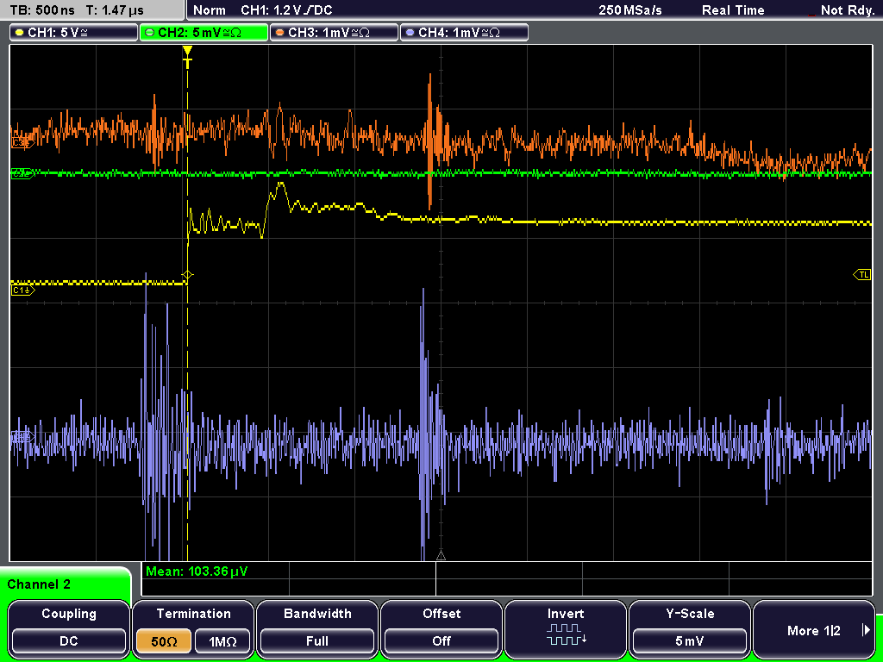Click the CH3 orange color dot
The image size is (883, 662).
(x=280, y=33)
